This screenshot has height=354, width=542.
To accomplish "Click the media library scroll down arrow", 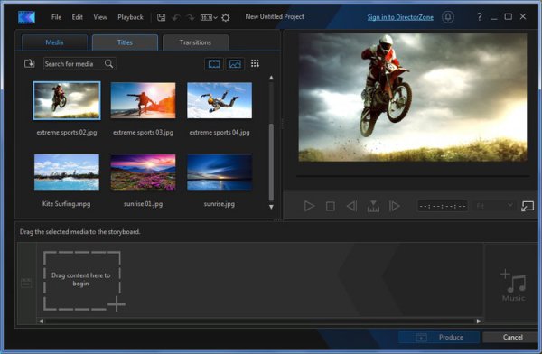I will pos(271,207).
